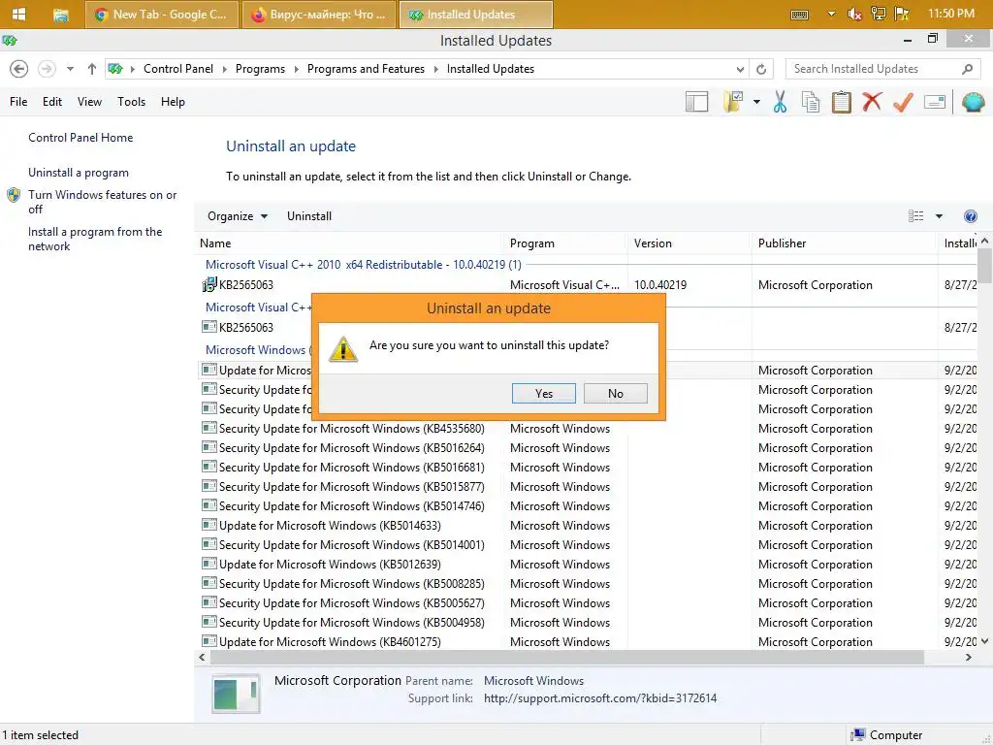The image size is (993, 745).
Task: Collapse the Microsoft Visual C++ 2010 x64 group
Action: click(x=364, y=265)
